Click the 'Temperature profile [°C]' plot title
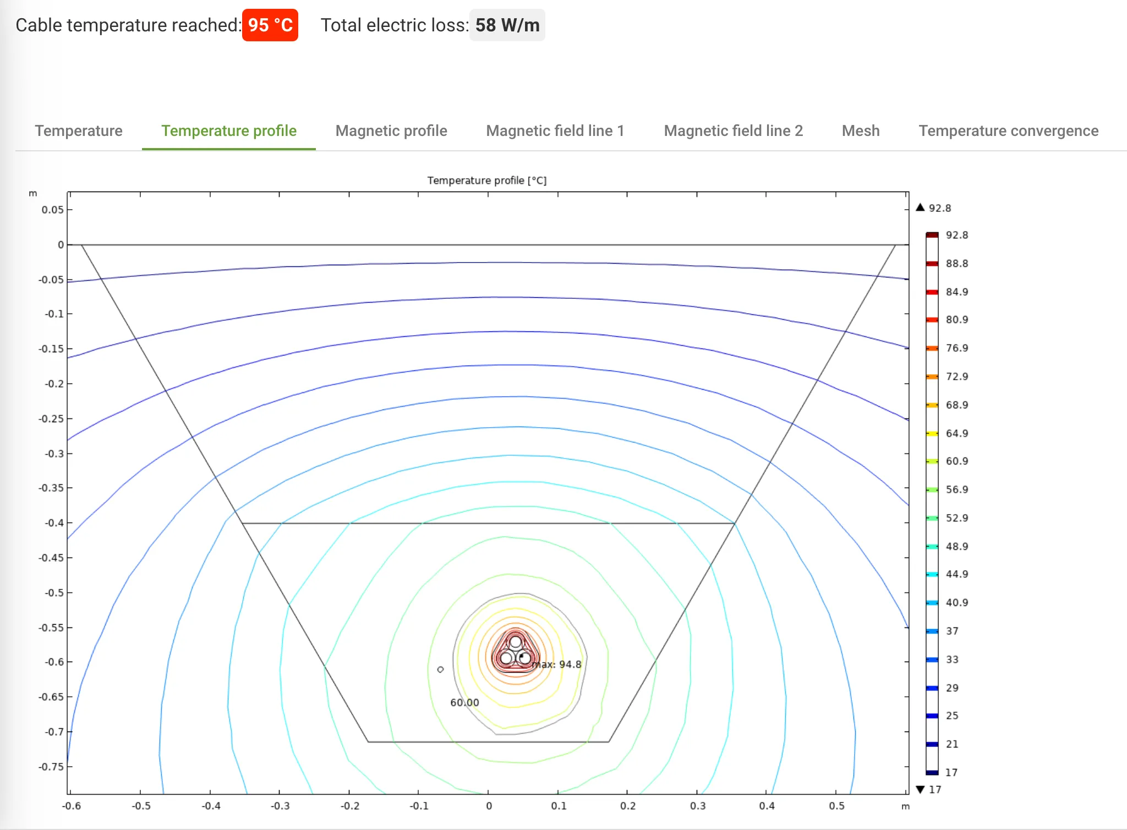 487,181
